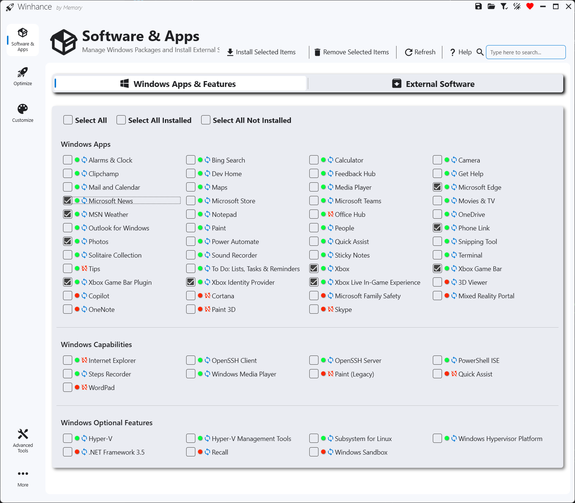Switch to Windows Apps & Features tab
575x503 pixels.
pyautogui.click(x=180, y=84)
